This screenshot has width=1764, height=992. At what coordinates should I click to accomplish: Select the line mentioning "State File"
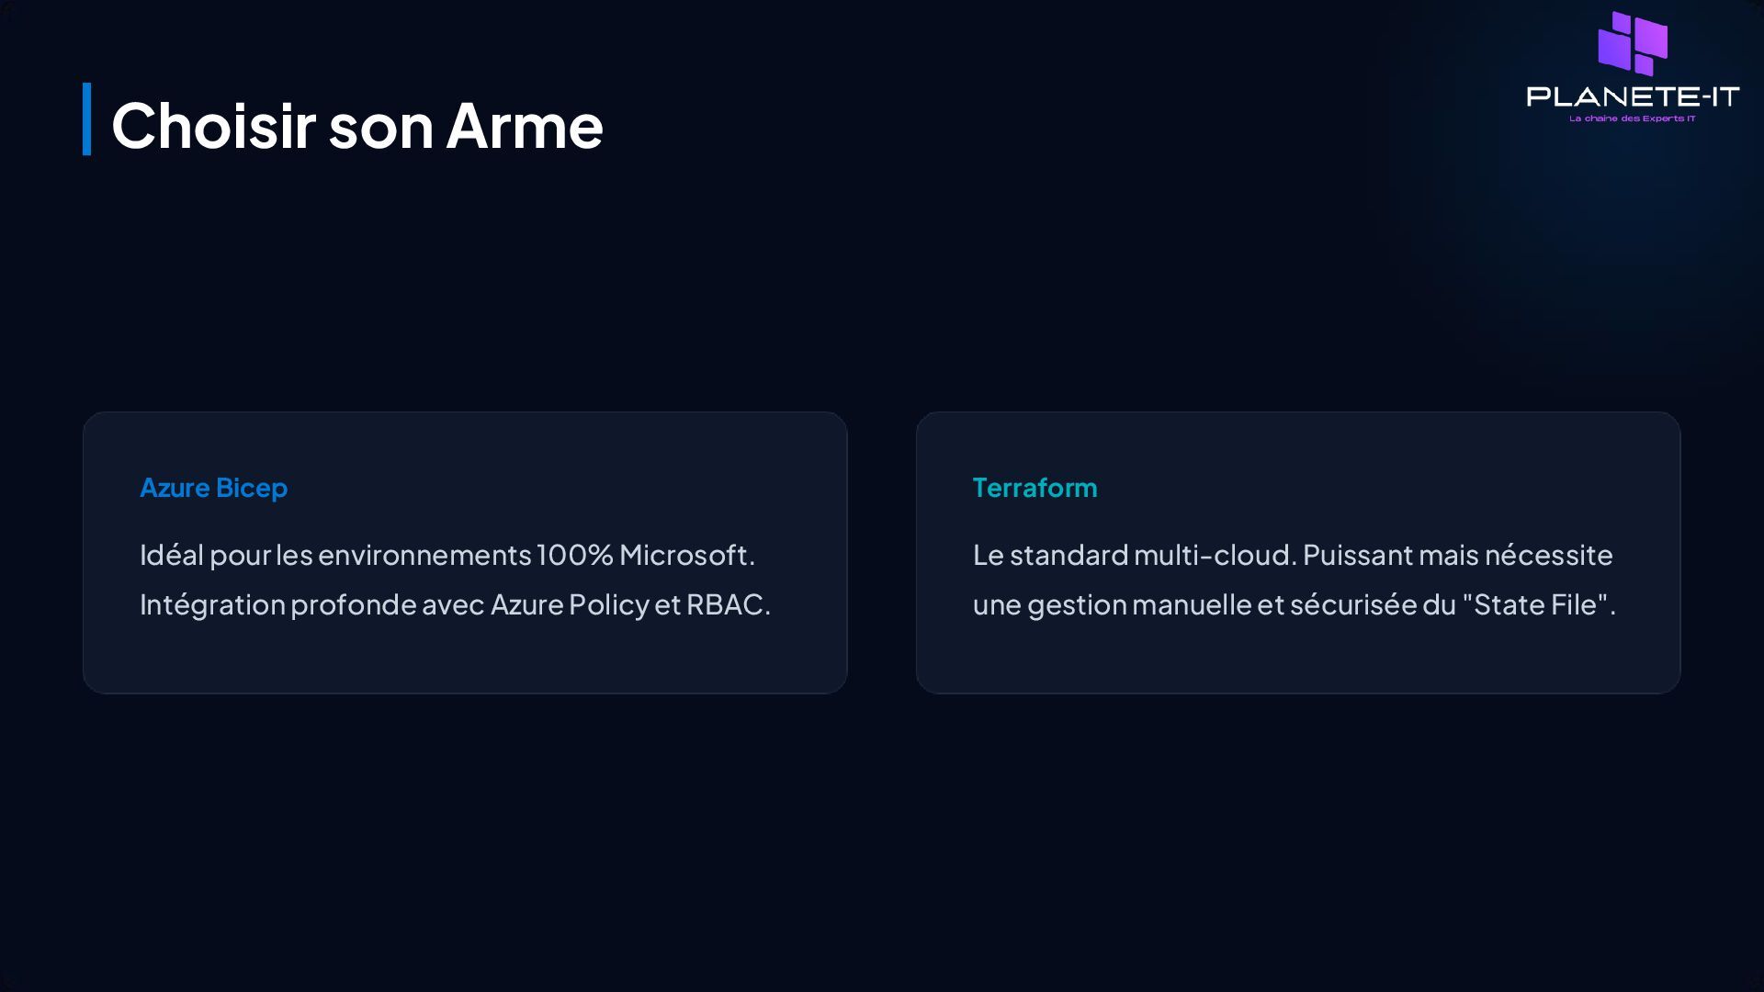coord(1294,604)
